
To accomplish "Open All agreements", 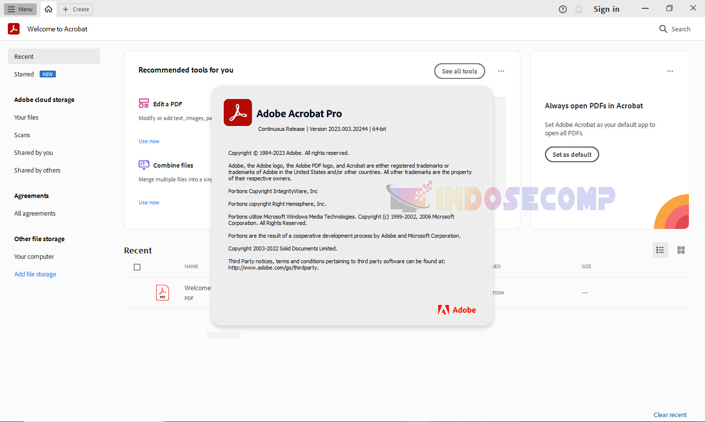I will (35, 213).
